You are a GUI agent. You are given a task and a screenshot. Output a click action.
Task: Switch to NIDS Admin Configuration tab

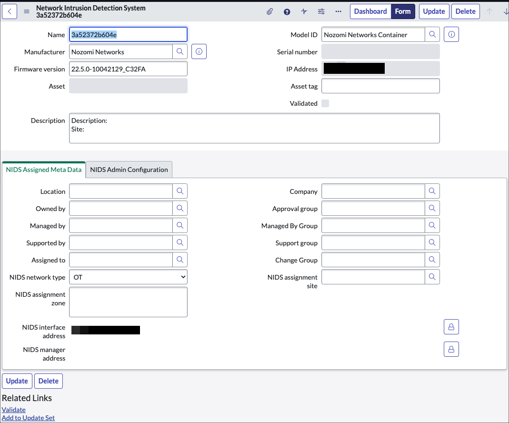[129, 170]
